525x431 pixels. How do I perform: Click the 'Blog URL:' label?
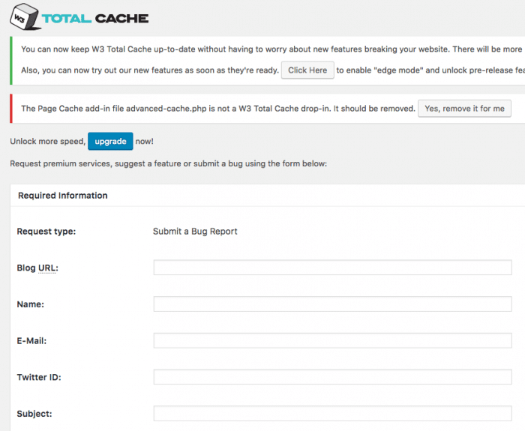37,268
